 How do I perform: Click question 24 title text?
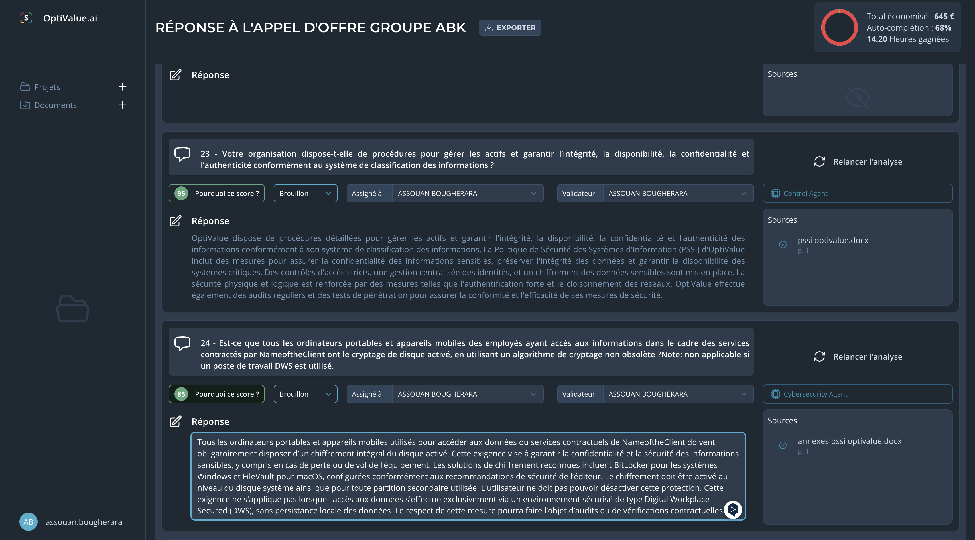click(475, 354)
